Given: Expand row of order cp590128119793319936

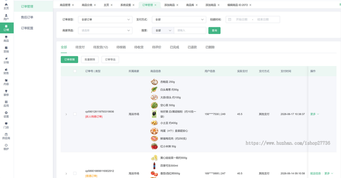Looking at the screenshot, I should click(x=66, y=114).
